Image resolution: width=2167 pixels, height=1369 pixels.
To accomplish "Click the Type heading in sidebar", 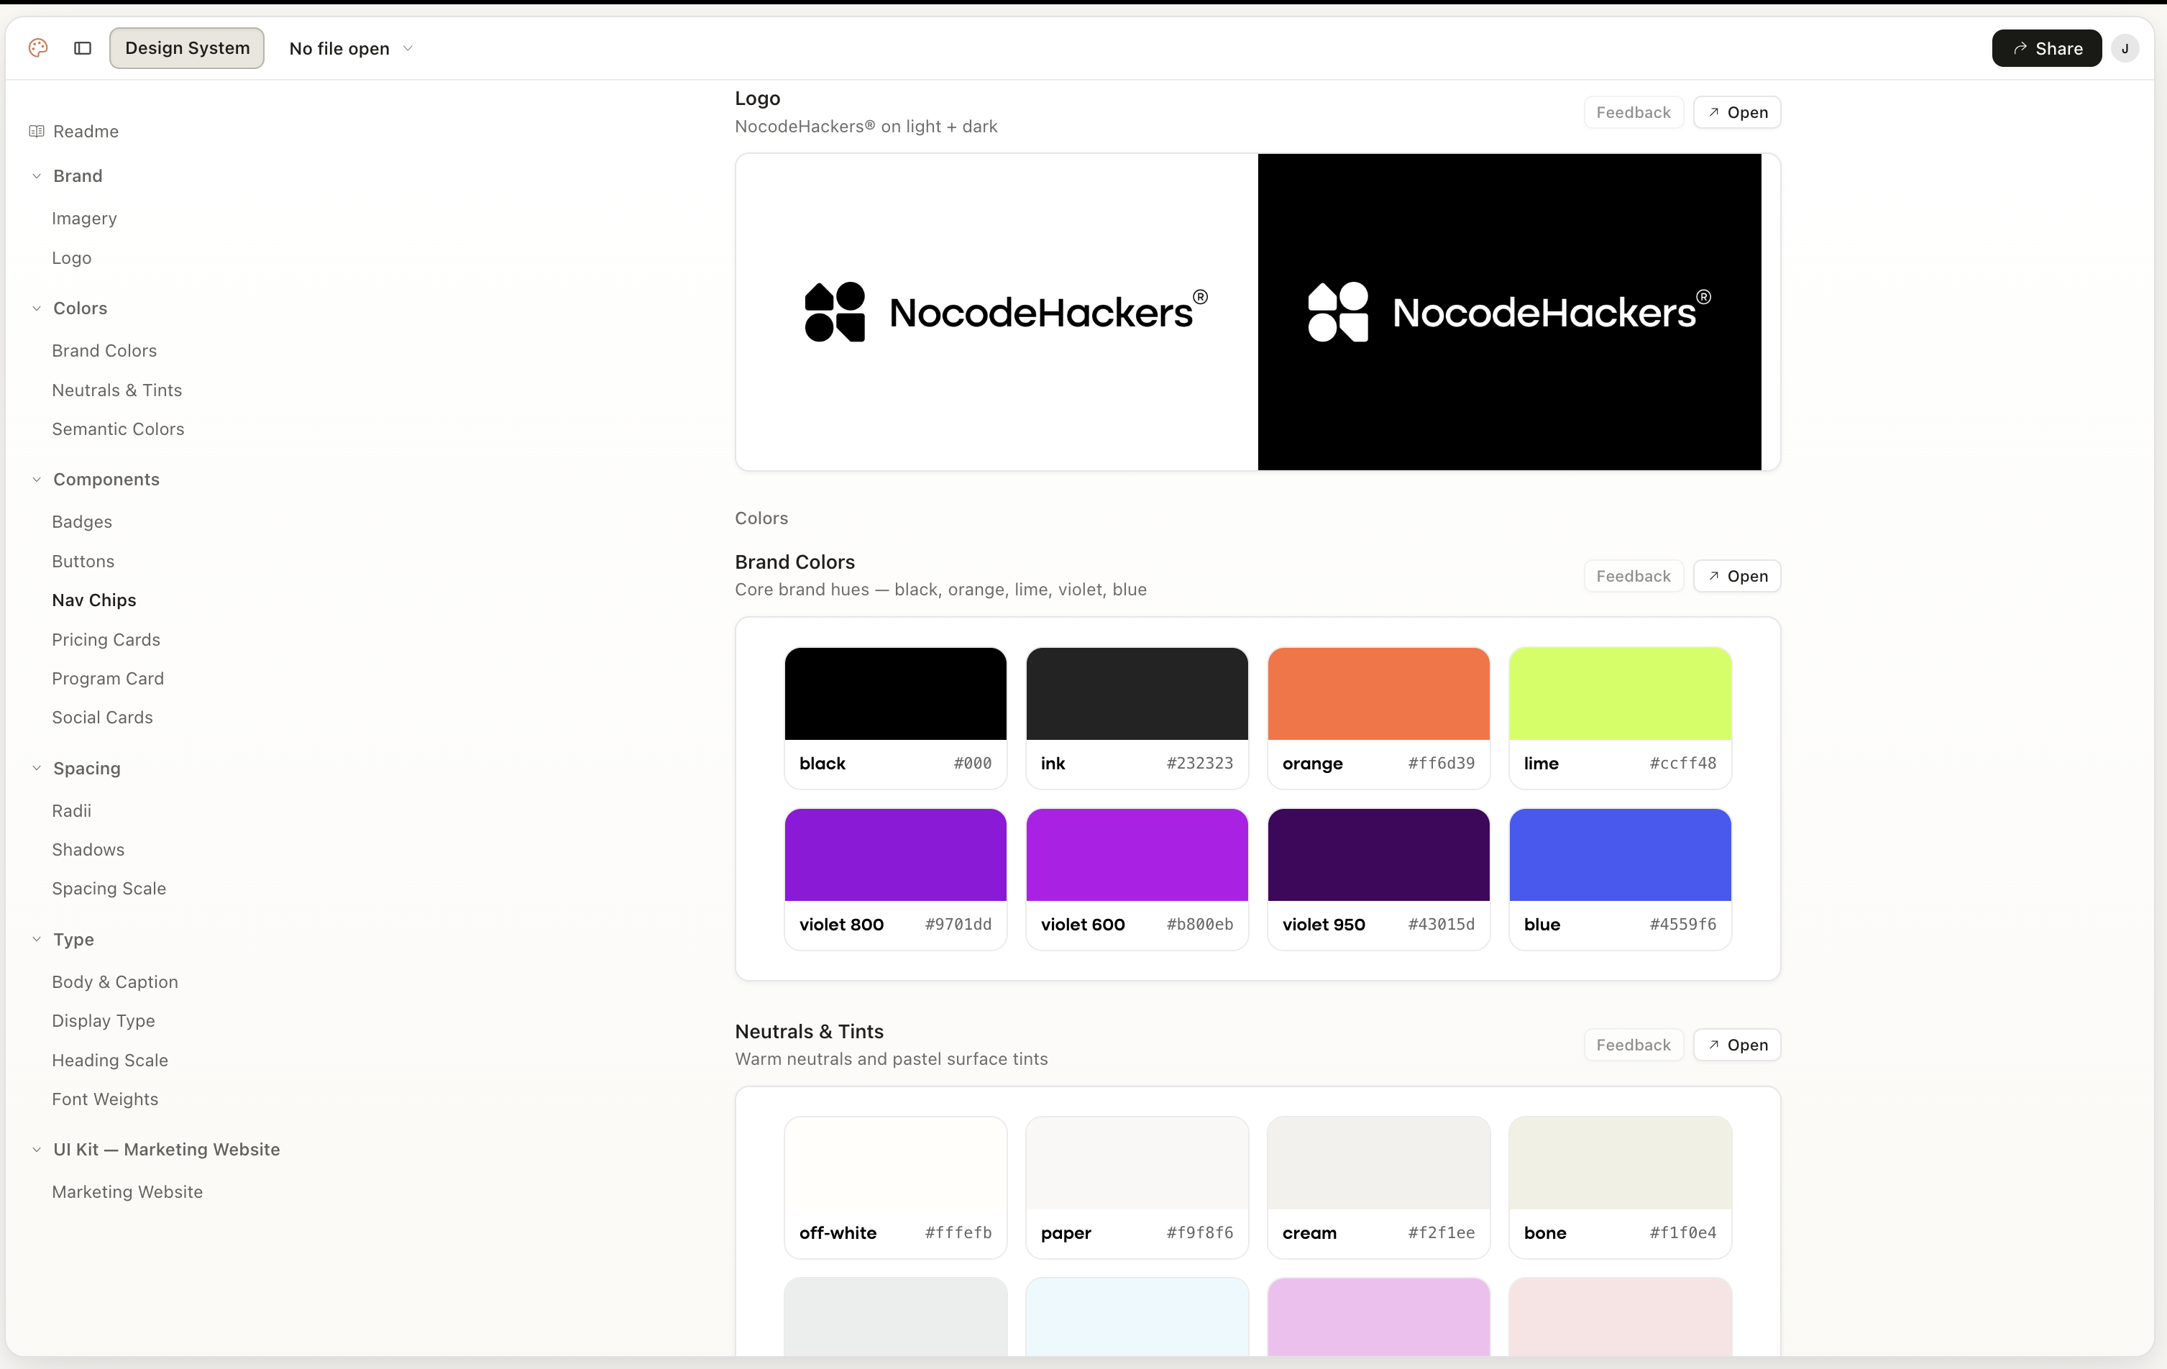I will point(74,940).
